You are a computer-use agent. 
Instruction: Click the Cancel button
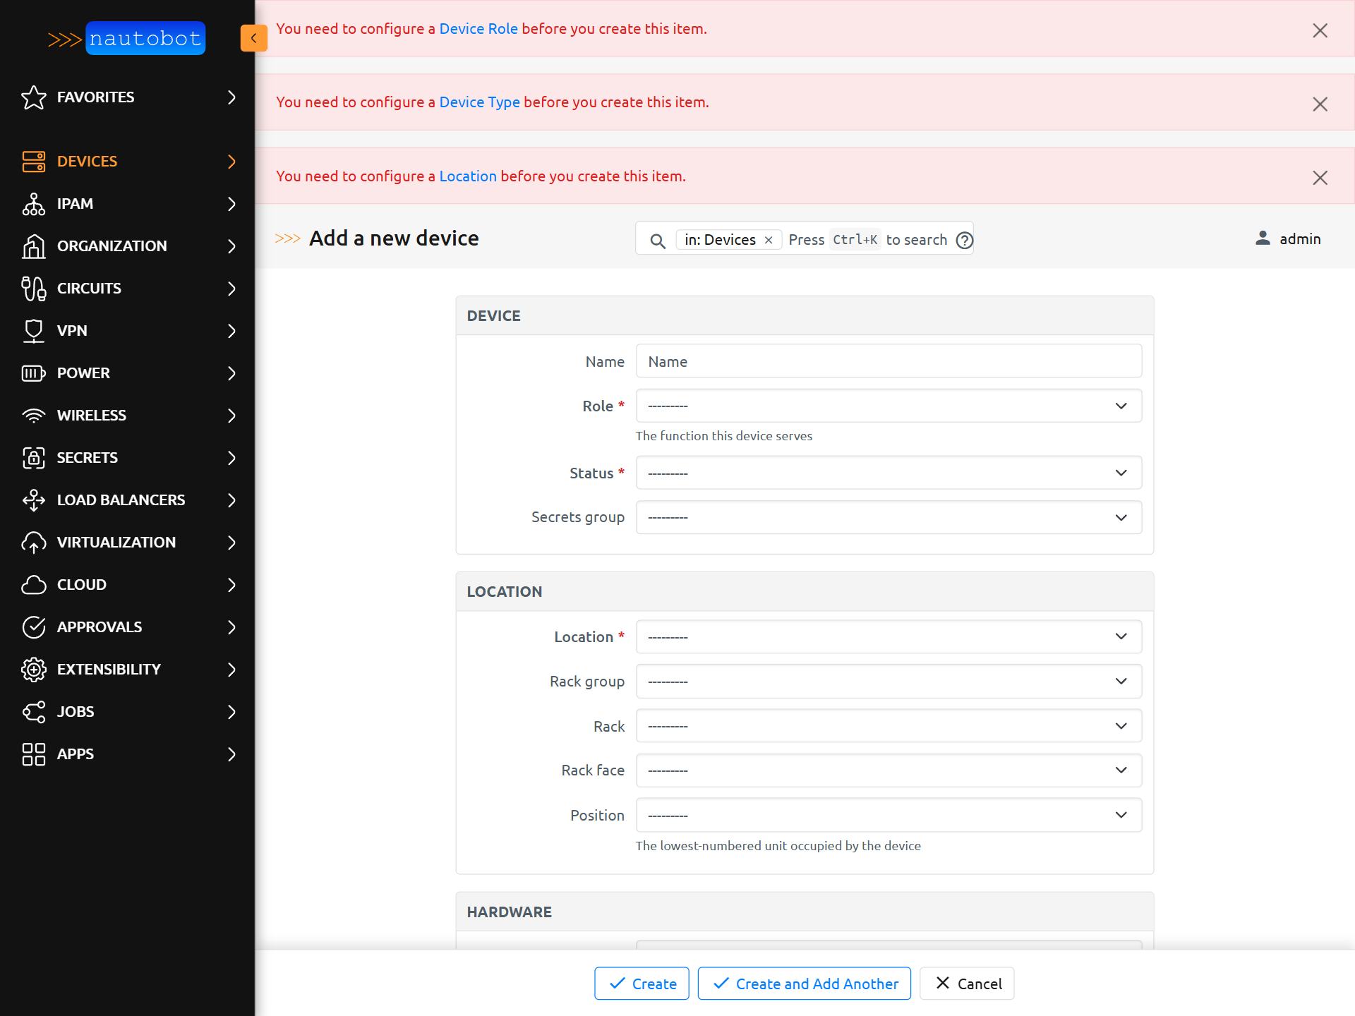(967, 983)
